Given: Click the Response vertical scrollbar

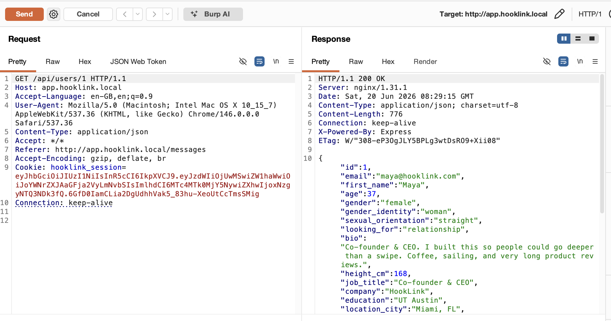Looking at the screenshot, I should [602, 144].
